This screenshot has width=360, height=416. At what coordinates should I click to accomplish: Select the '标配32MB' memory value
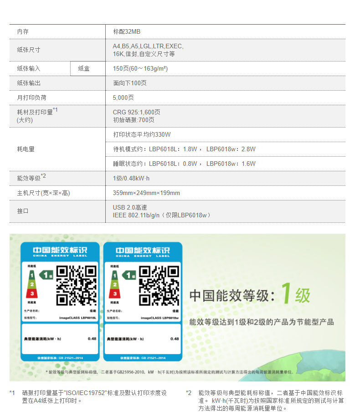pyautogui.click(x=127, y=31)
